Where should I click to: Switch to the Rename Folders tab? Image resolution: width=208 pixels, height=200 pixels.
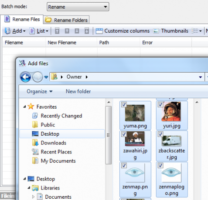pos(66,20)
